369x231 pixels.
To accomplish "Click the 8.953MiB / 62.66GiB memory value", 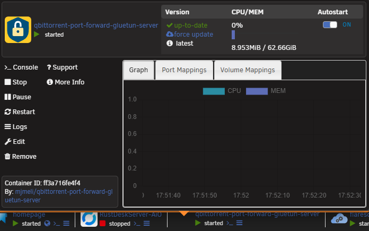I will tap(264, 48).
